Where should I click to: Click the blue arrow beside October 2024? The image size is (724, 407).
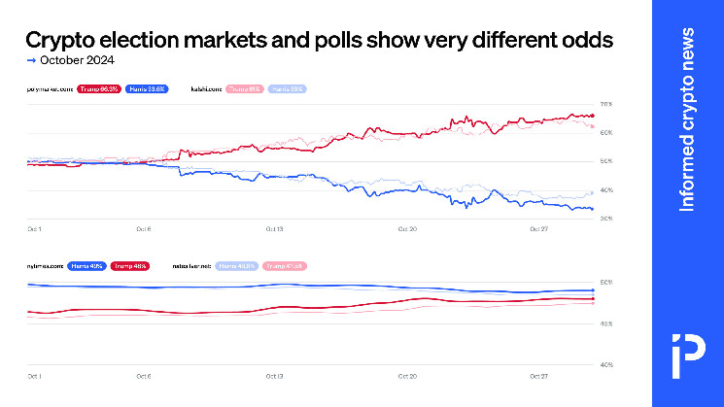pos(31,60)
